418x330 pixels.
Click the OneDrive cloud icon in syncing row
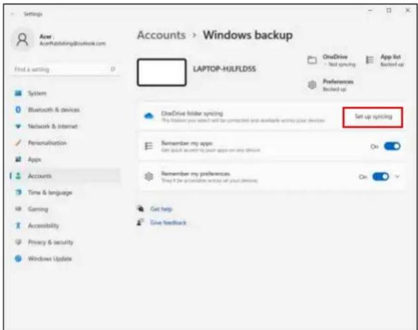[149, 116]
